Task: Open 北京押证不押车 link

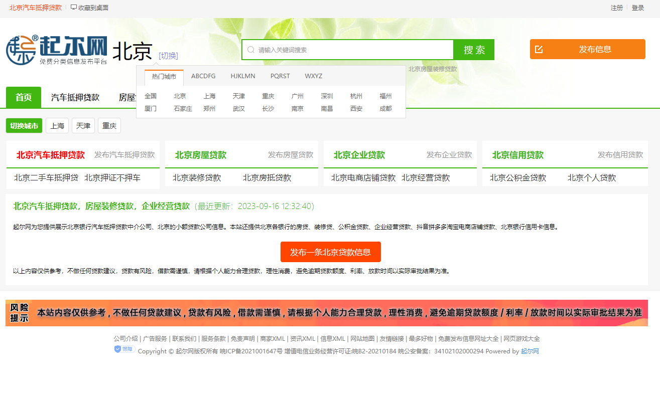Action: 112,177
